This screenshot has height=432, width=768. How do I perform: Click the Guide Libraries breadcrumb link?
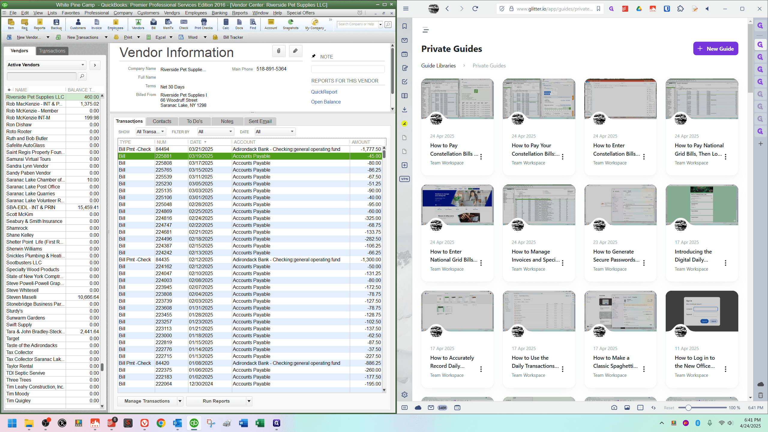coord(438,66)
